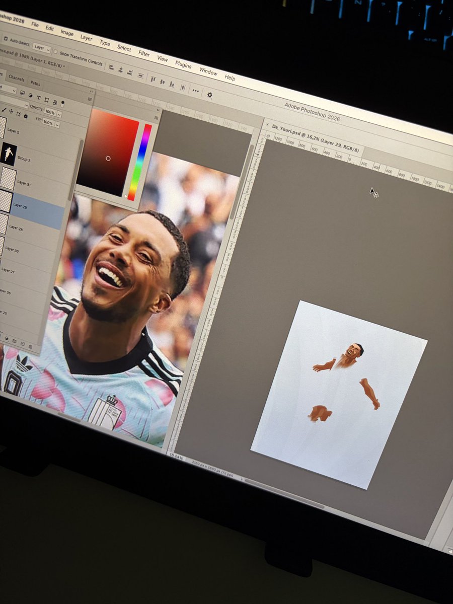Click Prevent artboard auto-nesting lock icon
Screen dimensions: 453x604
click(x=18, y=114)
